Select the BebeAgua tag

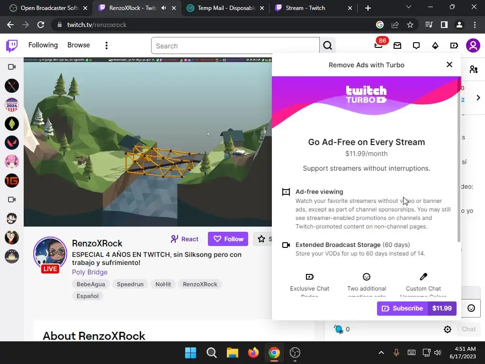(x=90, y=284)
